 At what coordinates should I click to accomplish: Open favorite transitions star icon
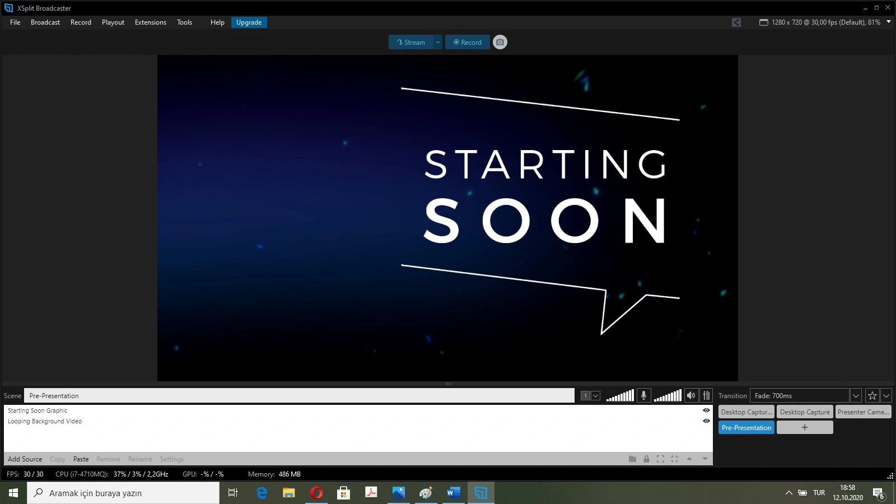coord(872,395)
